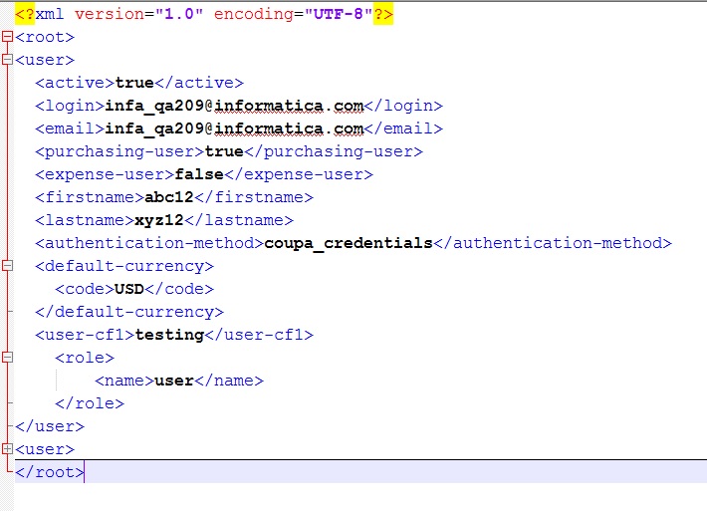
Task: Click the active true line
Action: [x=139, y=83]
